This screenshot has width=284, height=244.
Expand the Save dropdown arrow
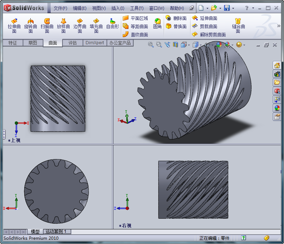pyautogui.click(x=233, y=8)
